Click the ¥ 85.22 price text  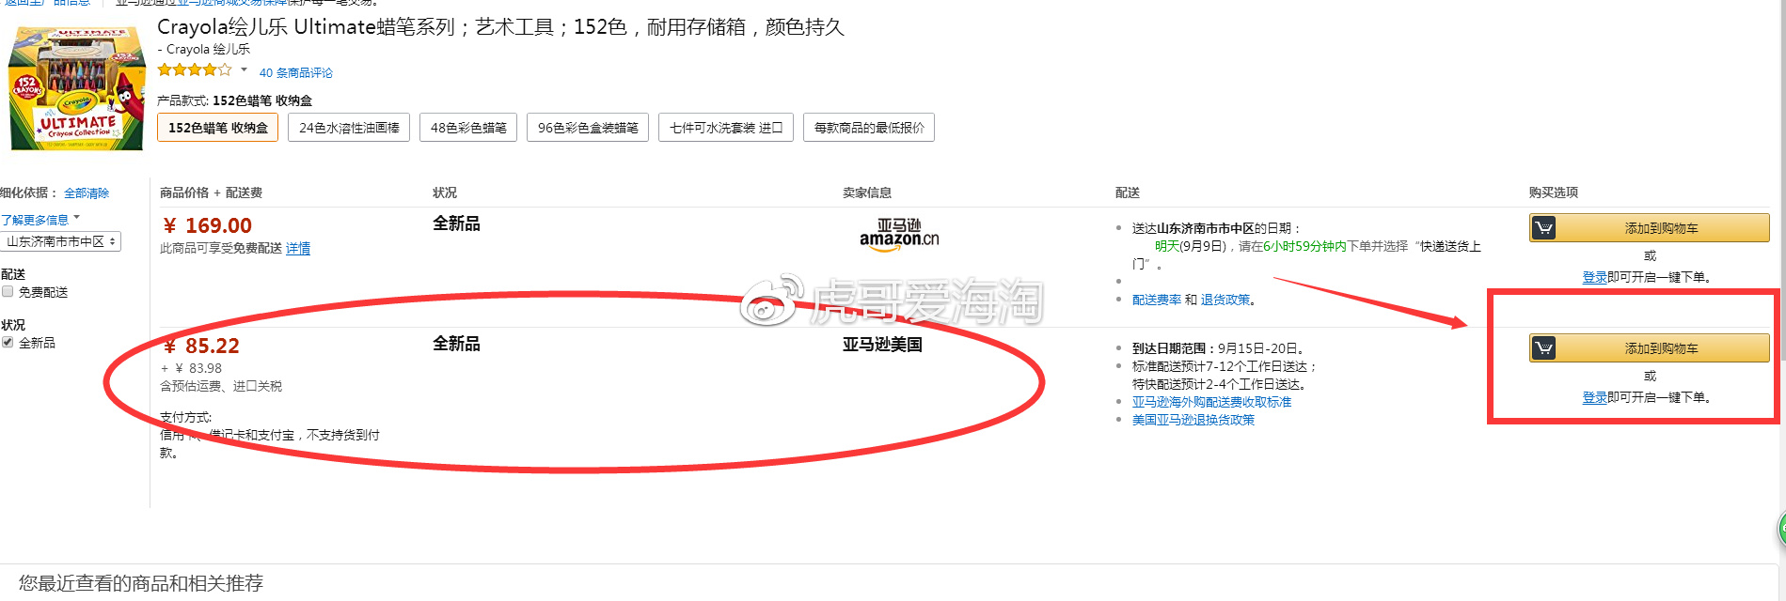[200, 346]
